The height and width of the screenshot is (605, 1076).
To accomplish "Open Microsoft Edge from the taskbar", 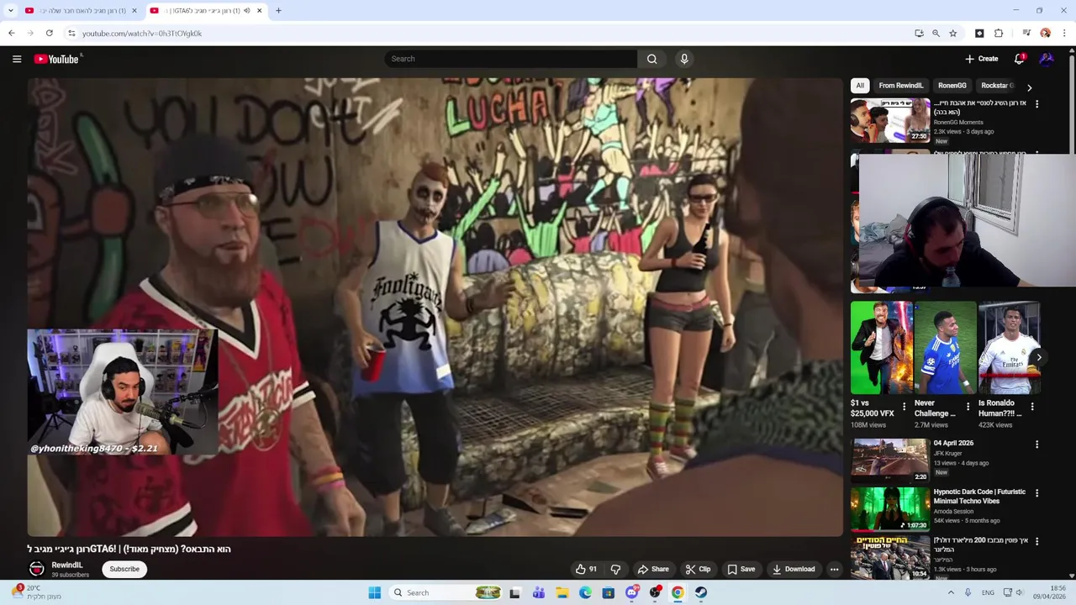I will pos(585,592).
